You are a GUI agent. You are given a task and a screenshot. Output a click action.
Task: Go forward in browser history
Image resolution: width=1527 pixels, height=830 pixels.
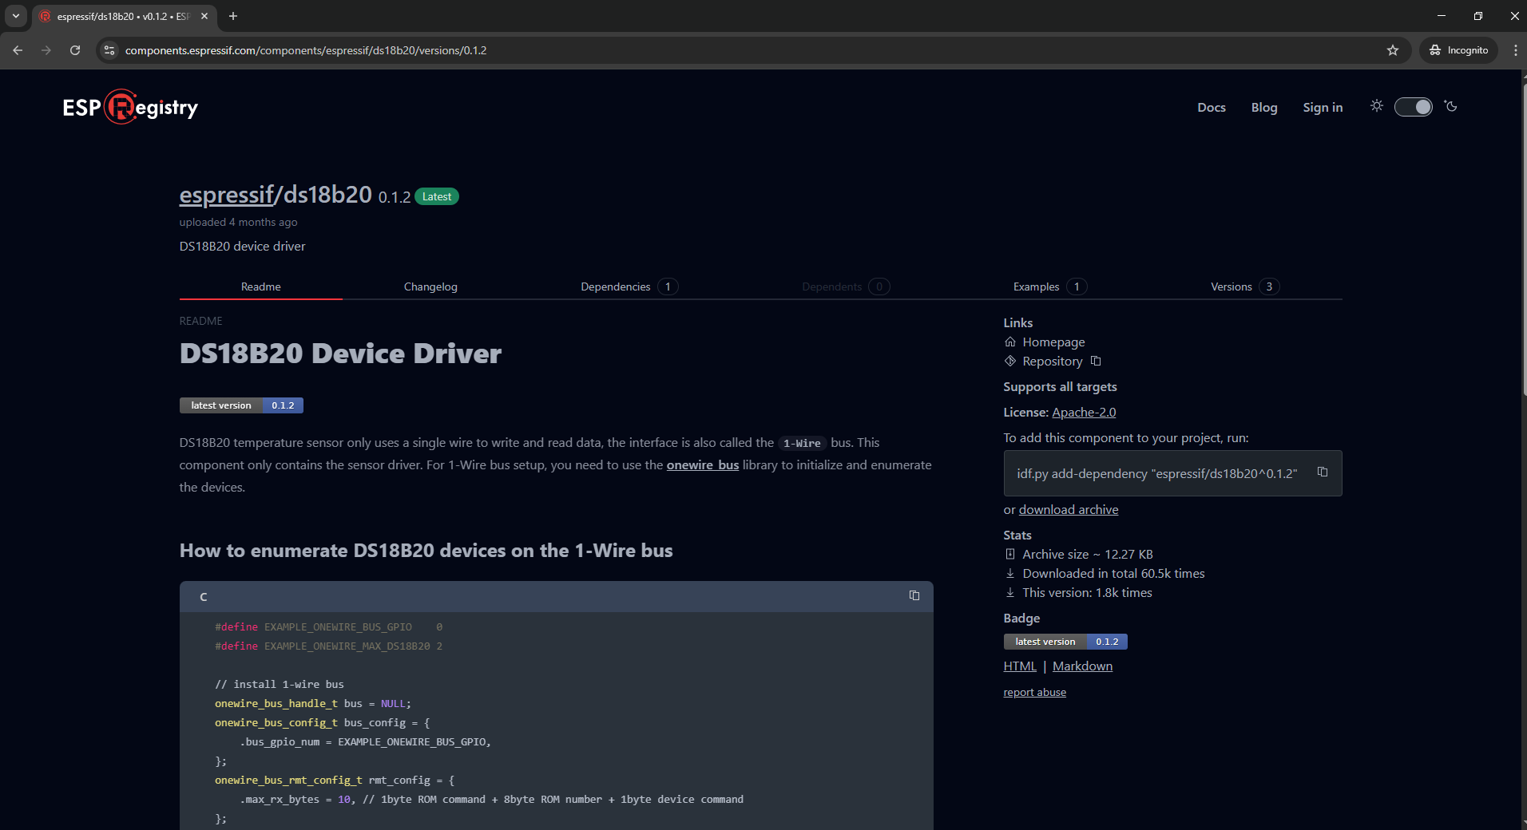click(46, 50)
